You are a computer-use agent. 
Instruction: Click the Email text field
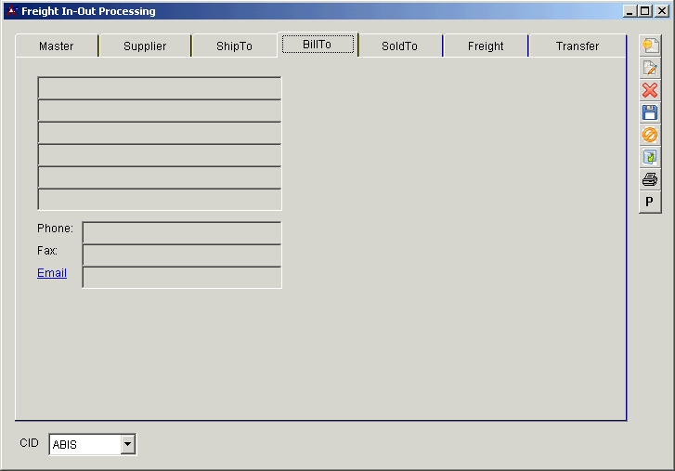click(182, 278)
